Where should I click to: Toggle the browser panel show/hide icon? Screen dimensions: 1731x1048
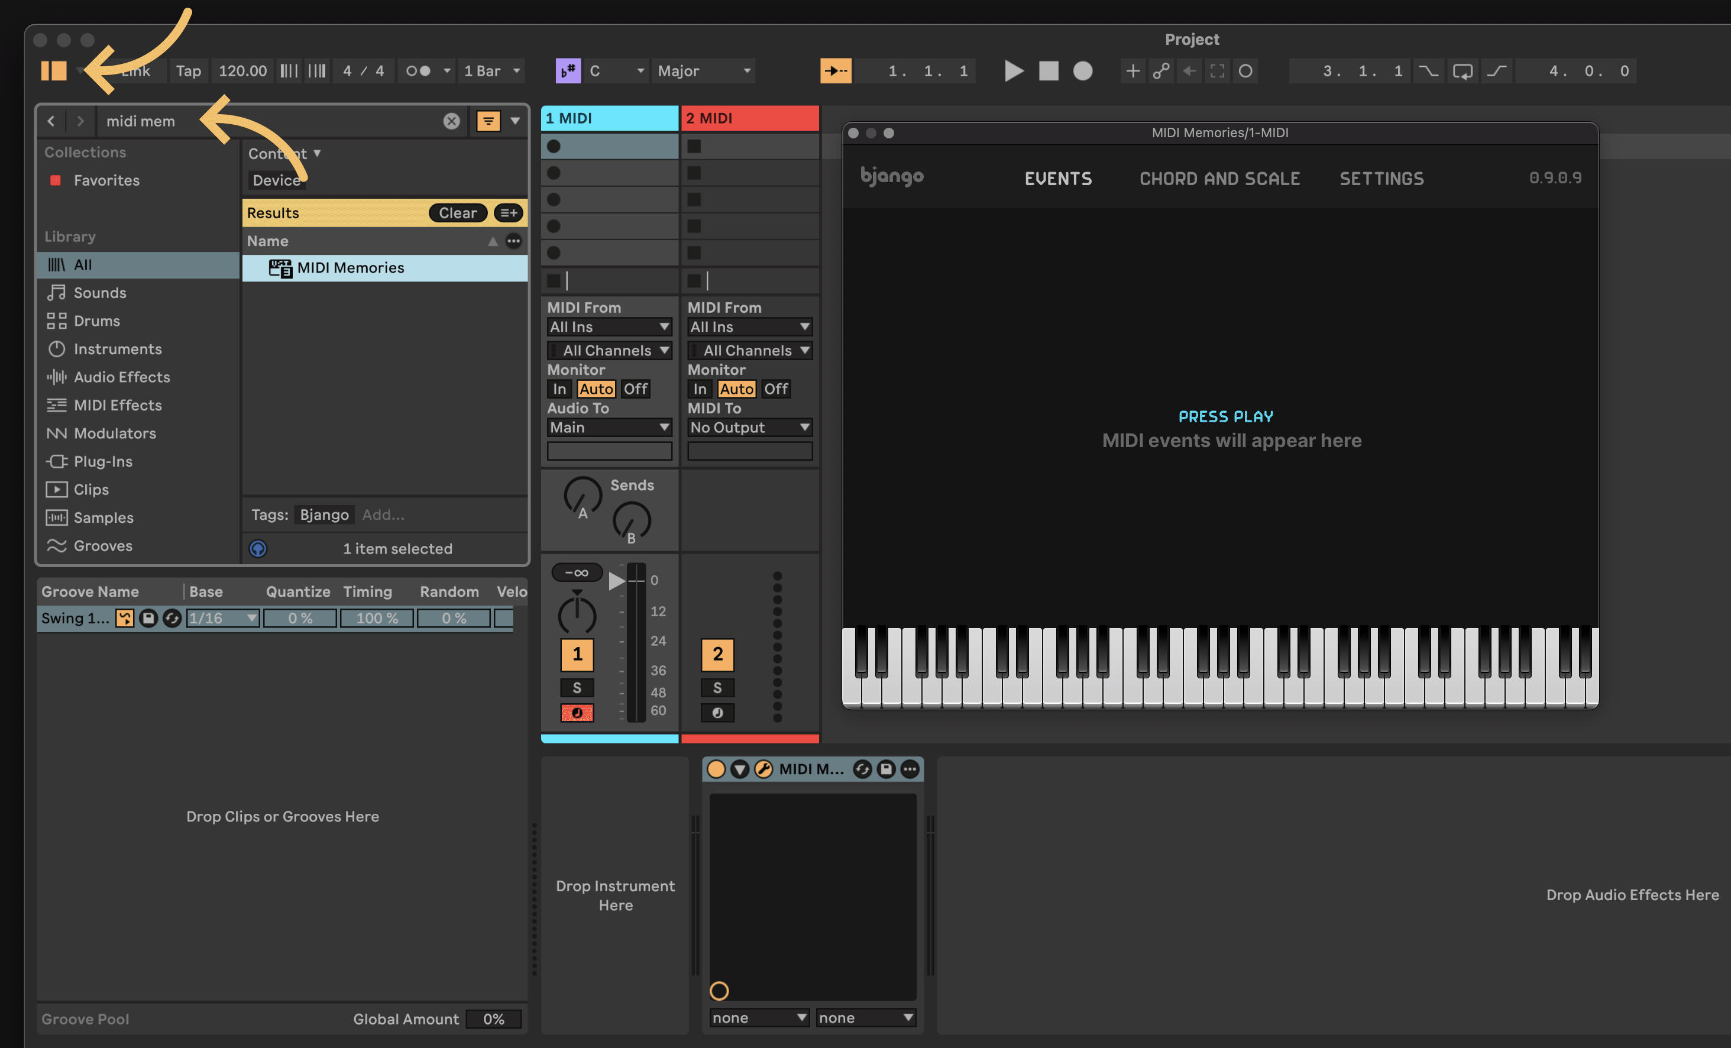coord(53,71)
